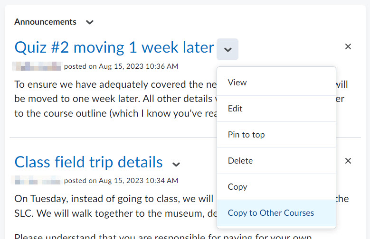Viewport: 370px width, 239px height.
Task: Click the Aug 15, 2023 10:34 AM timestamp
Action: pos(138,181)
